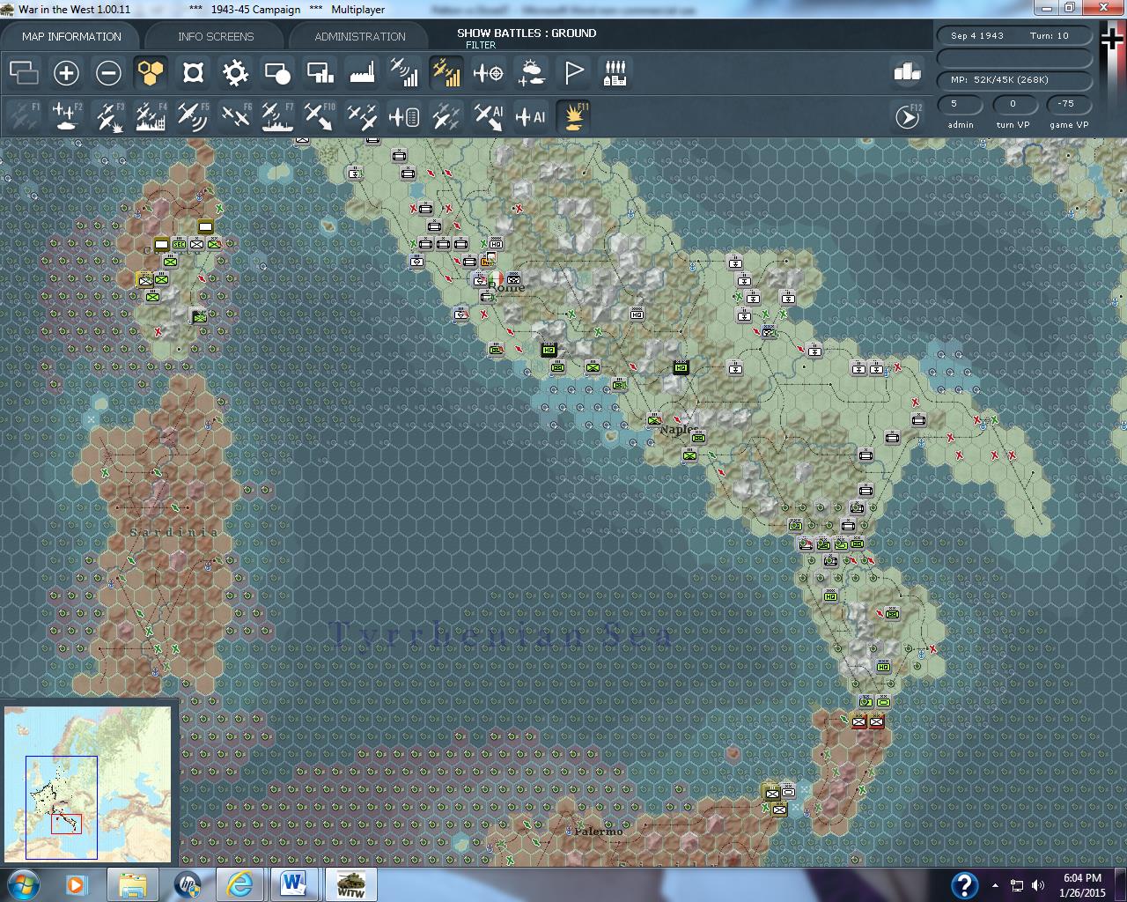
Task: Select F10 air transfer mode
Action: pos(320,116)
